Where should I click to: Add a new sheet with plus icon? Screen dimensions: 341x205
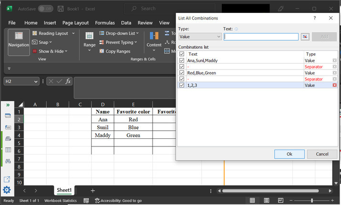click(x=93, y=190)
